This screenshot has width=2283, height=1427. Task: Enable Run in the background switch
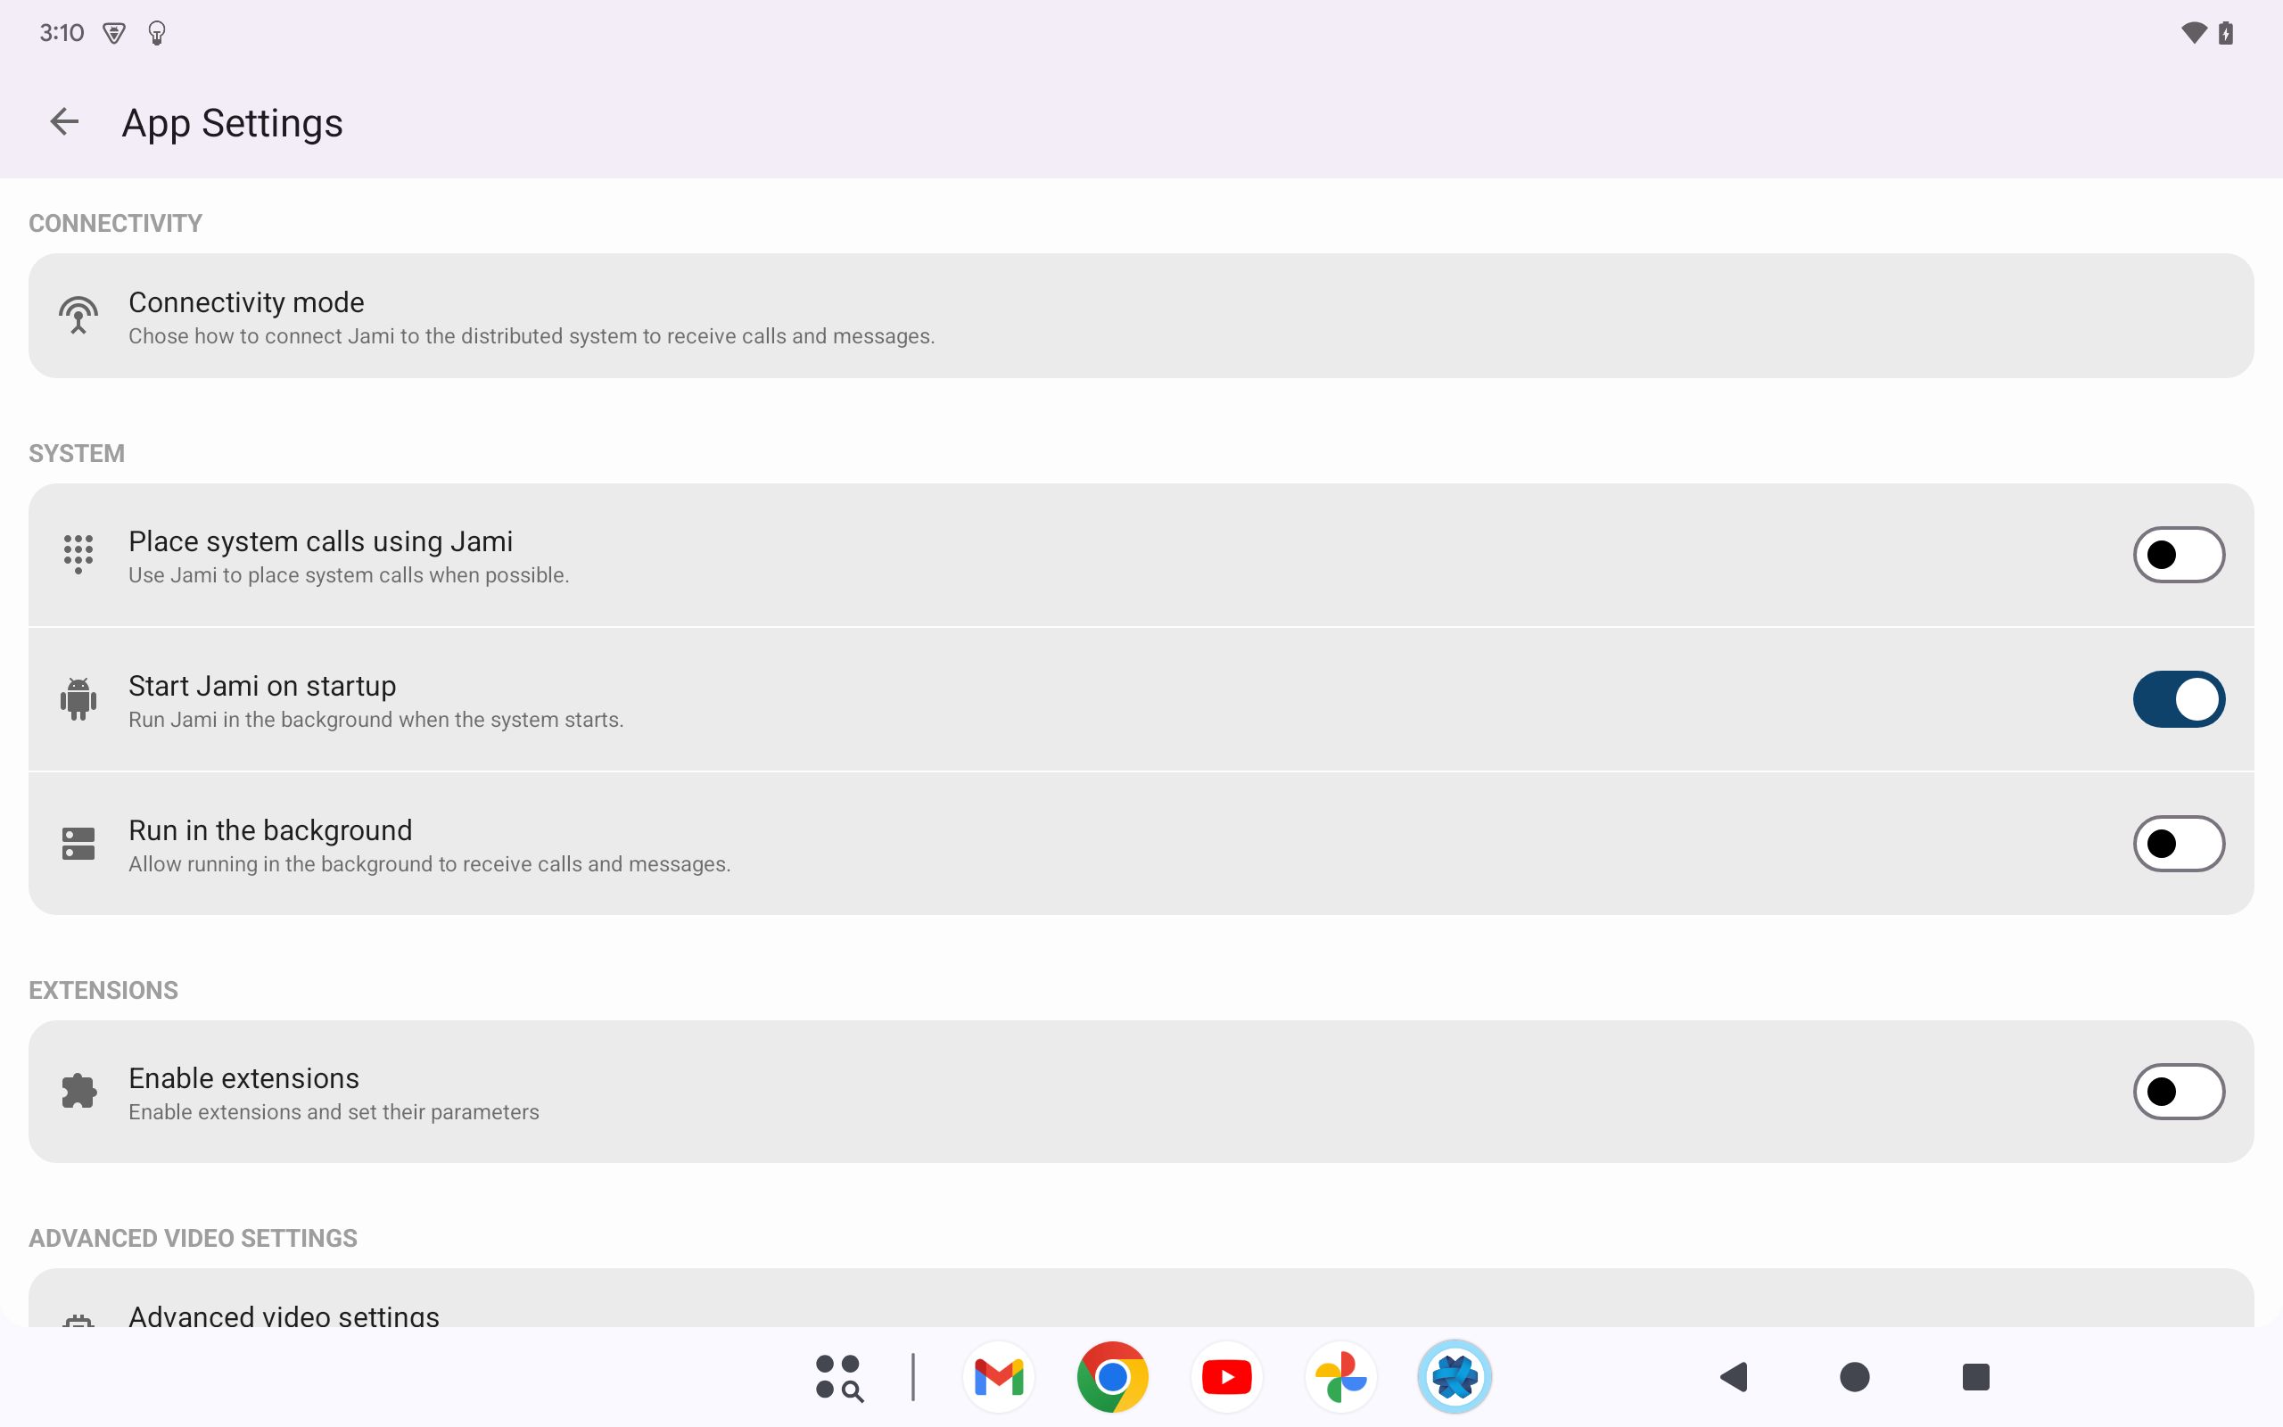2179,844
